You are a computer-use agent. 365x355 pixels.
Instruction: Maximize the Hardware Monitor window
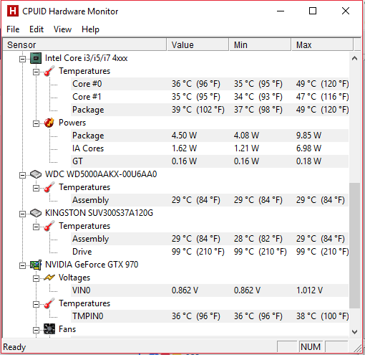pos(313,11)
